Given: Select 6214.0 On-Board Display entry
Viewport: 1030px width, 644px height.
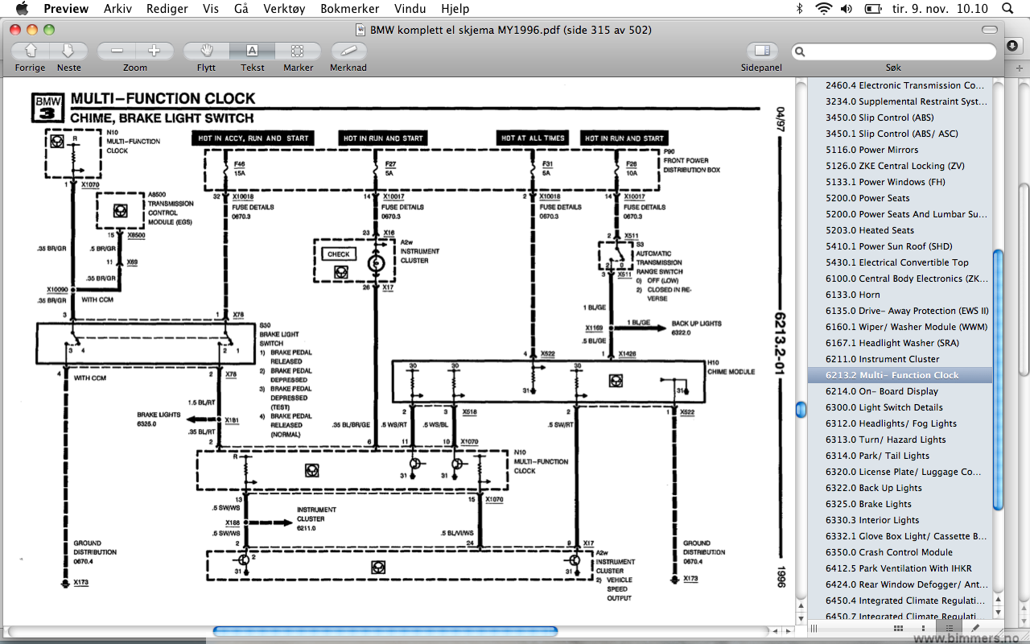Looking at the screenshot, I should [x=900, y=391].
